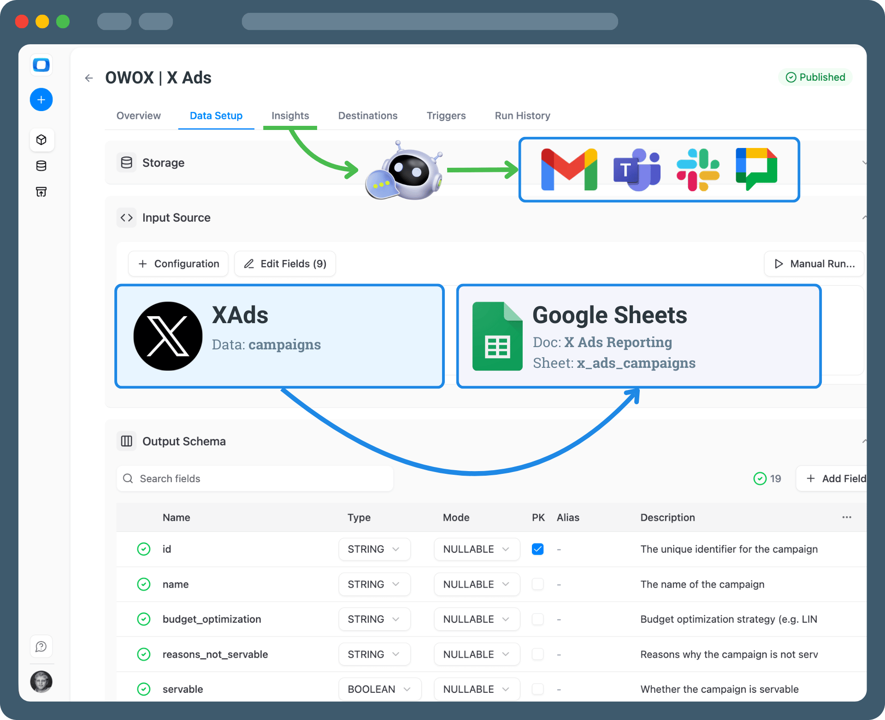The height and width of the screenshot is (720, 885).
Task: Click the Slack logo icon
Action: (x=697, y=169)
